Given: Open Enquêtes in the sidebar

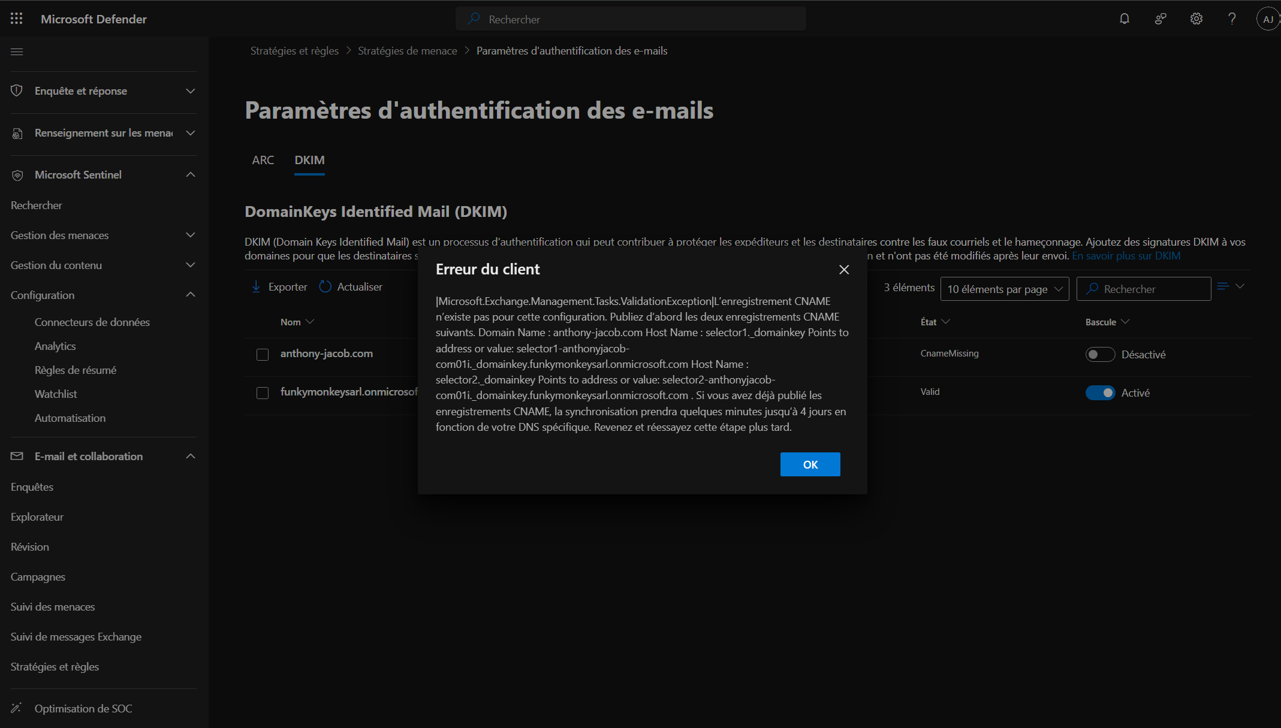Looking at the screenshot, I should coord(32,487).
